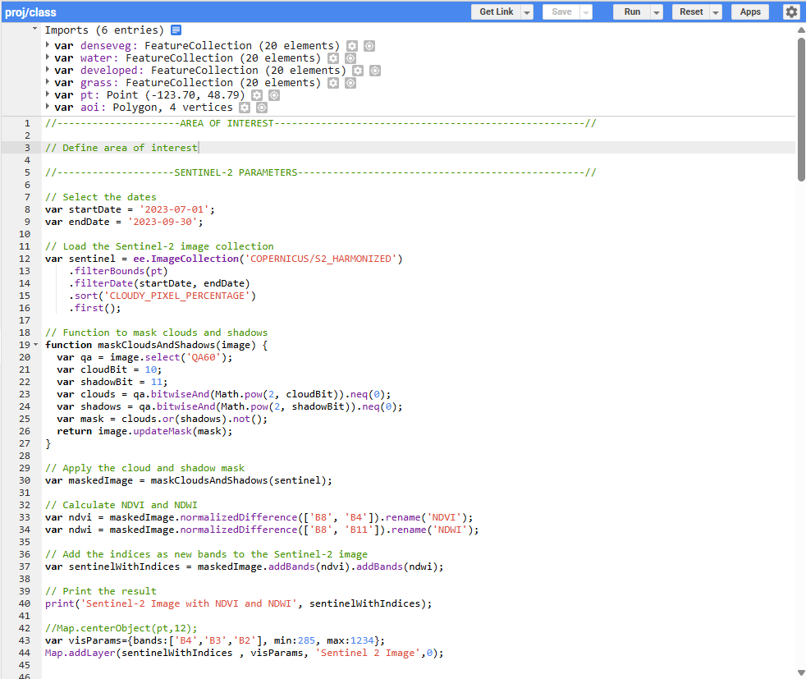This screenshot has height=679, width=806.
Task: Collapse the Imports section
Action: click(34, 29)
